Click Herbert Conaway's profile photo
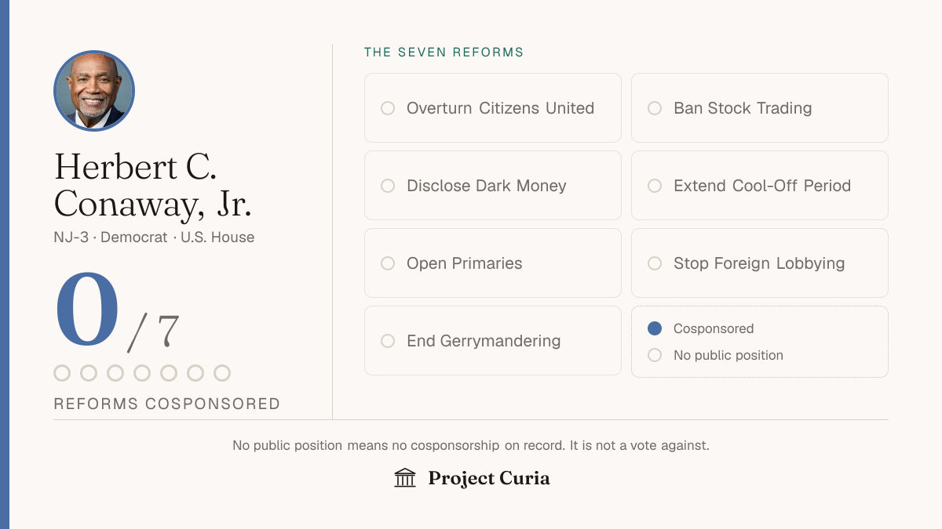 (x=94, y=91)
